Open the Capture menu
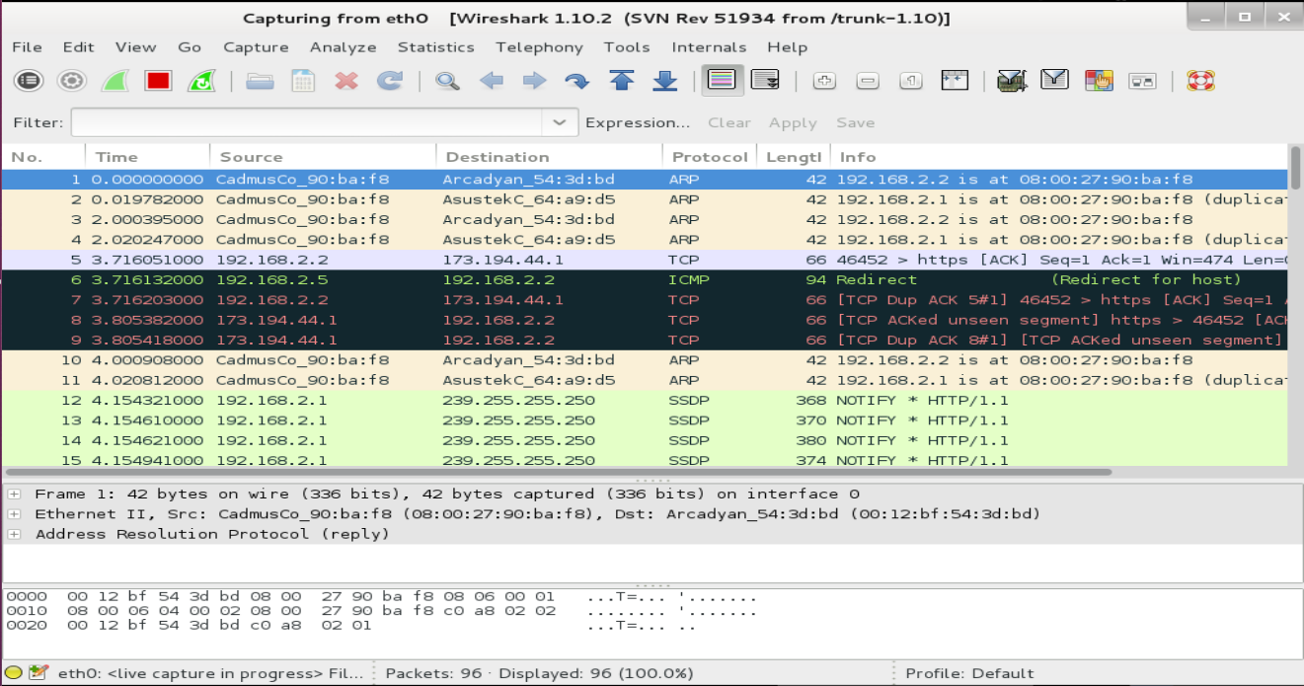Screen dimensions: 1304x686 256,47
